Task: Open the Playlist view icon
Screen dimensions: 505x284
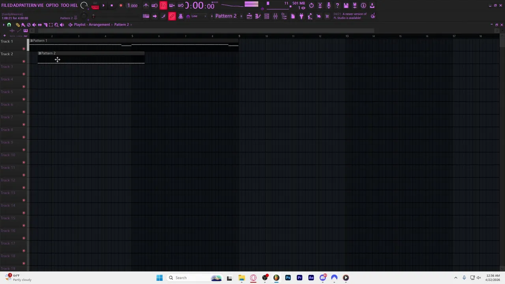Action: tap(249, 16)
